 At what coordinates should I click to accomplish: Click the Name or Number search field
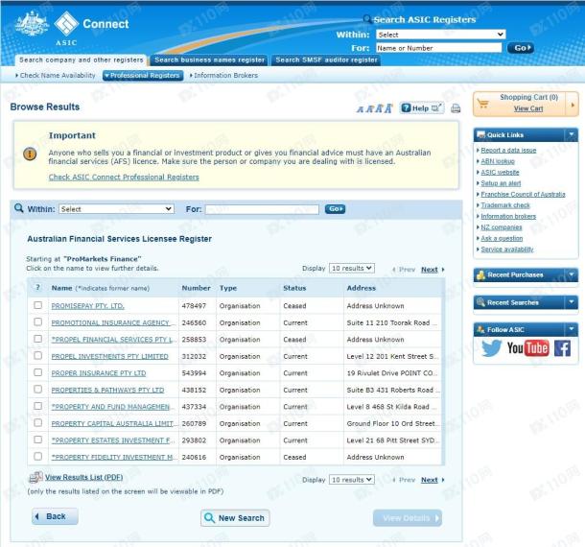coord(439,48)
